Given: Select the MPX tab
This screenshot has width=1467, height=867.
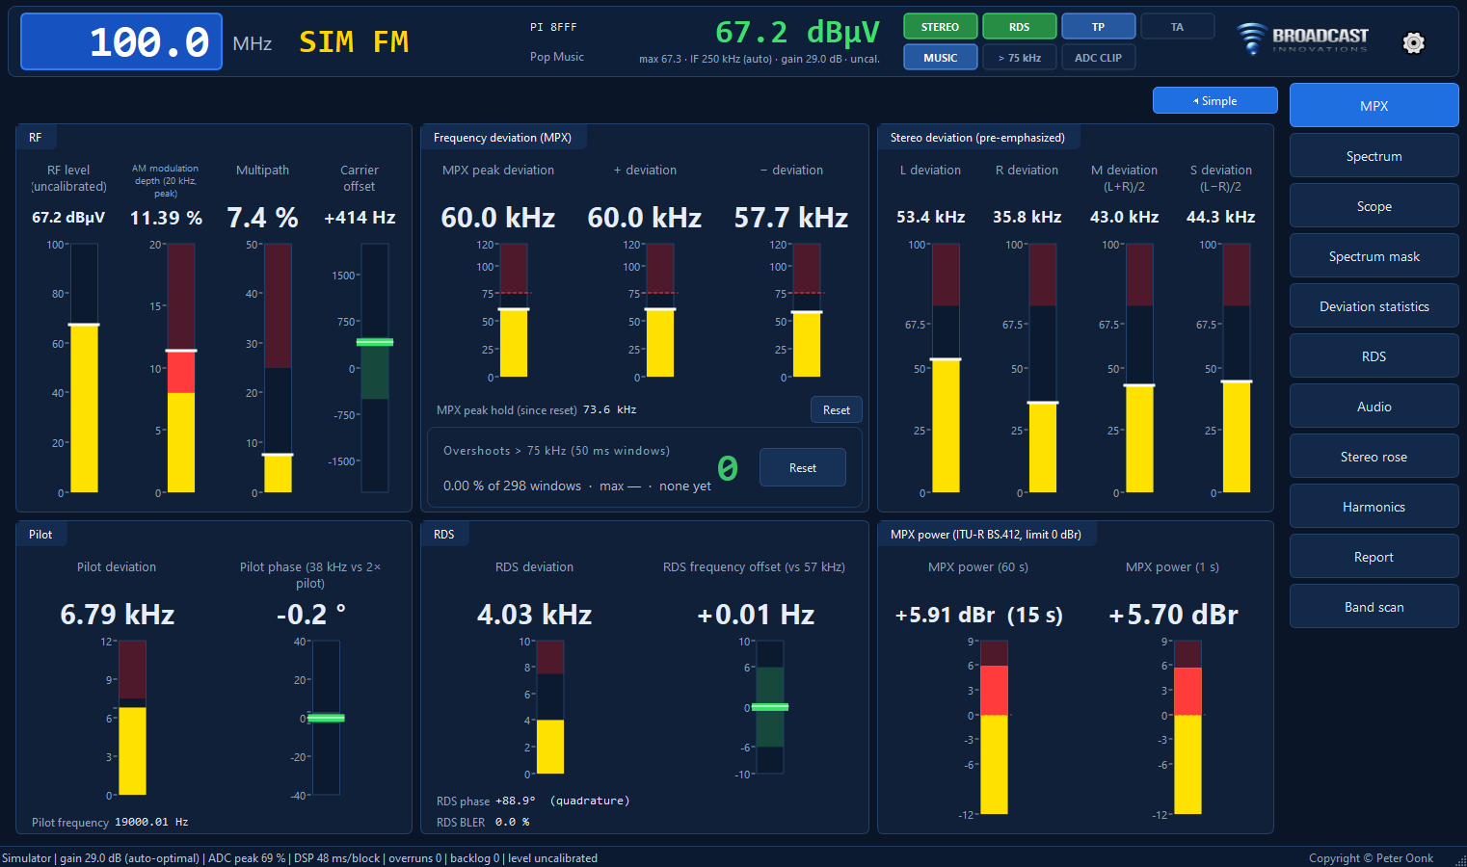Looking at the screenshot, I should [1374, 105].
